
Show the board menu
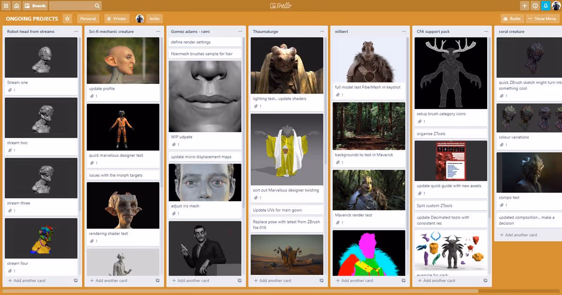point(543,19)
